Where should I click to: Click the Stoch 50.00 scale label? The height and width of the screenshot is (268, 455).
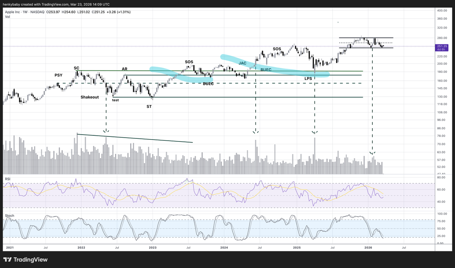point(441,229)
